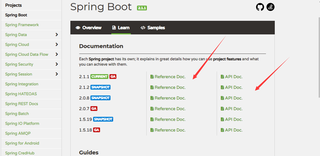Click document icon of 2.1.1 Reference Doc.
The height and width of the screenshot is (156, 320).
(152, 77)
